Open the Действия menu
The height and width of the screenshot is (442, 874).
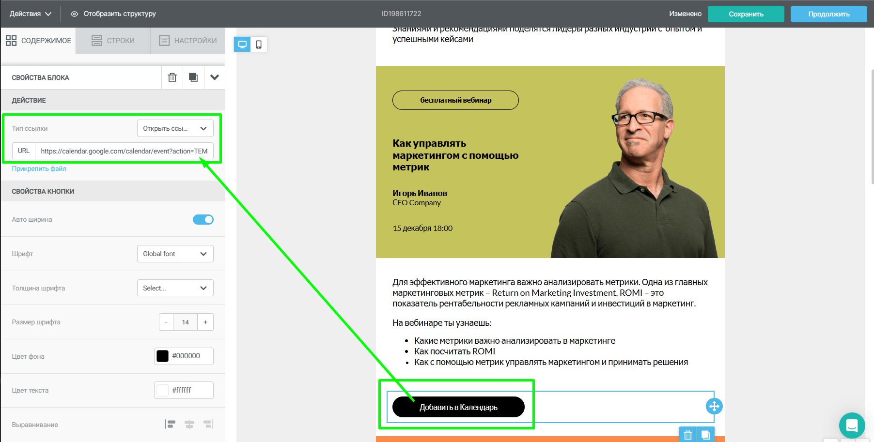pyautogui.click(x=30, y=14)
